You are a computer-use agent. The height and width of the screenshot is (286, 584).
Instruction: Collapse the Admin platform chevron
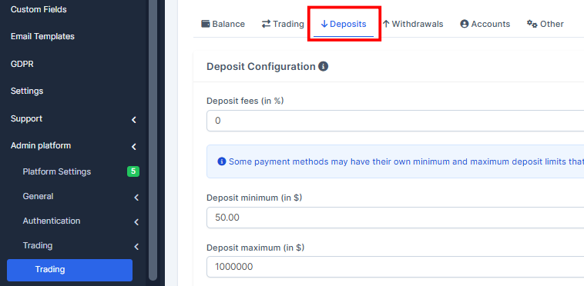pos(134,147)
